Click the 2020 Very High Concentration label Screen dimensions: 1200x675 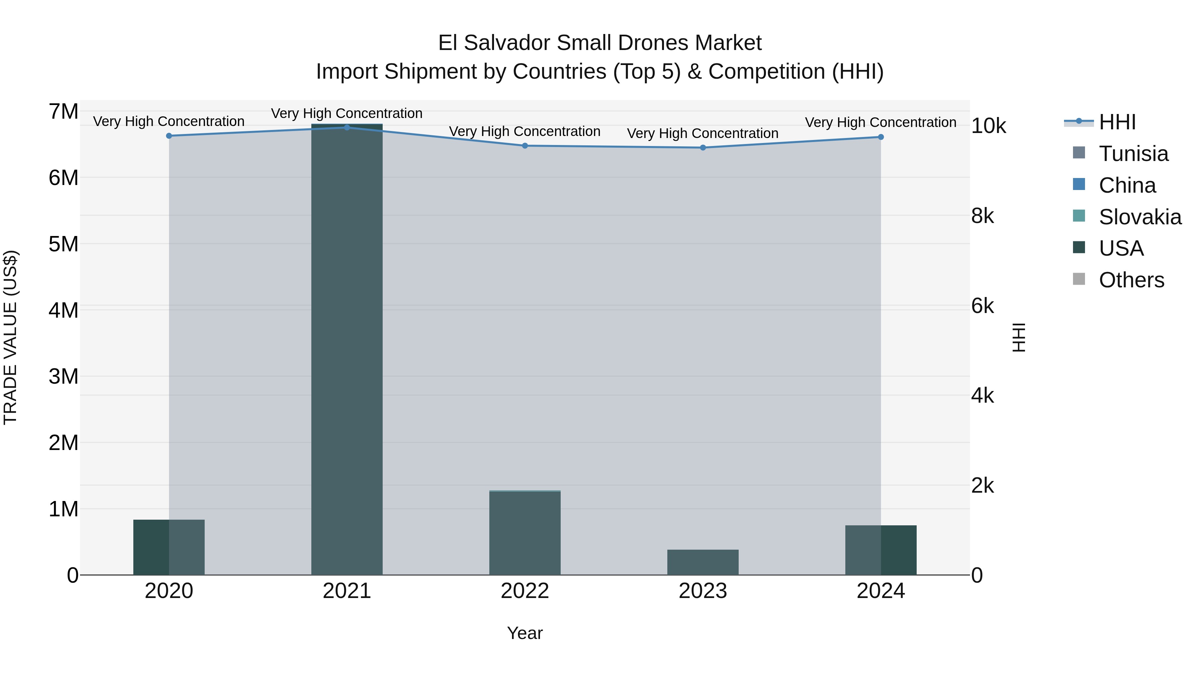(x=169, y=122)
